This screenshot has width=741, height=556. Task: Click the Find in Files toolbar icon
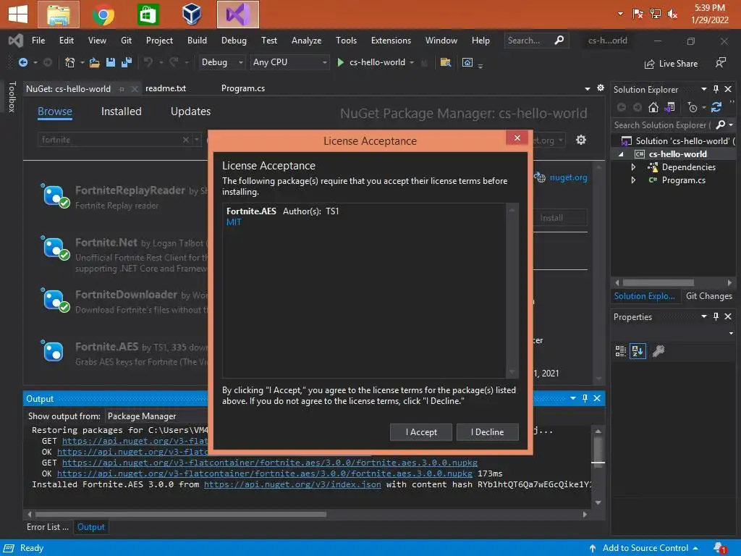[x=445, y=62]
